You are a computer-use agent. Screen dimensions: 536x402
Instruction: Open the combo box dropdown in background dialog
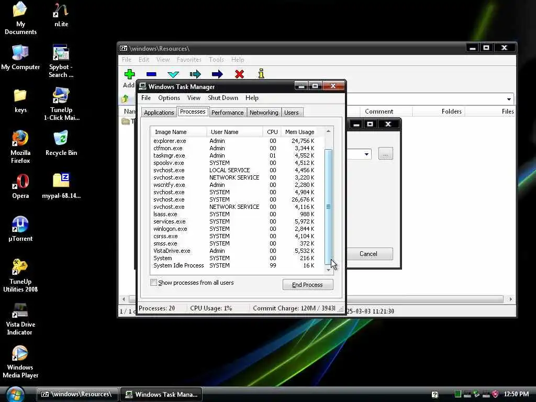(x=366, y=154)
